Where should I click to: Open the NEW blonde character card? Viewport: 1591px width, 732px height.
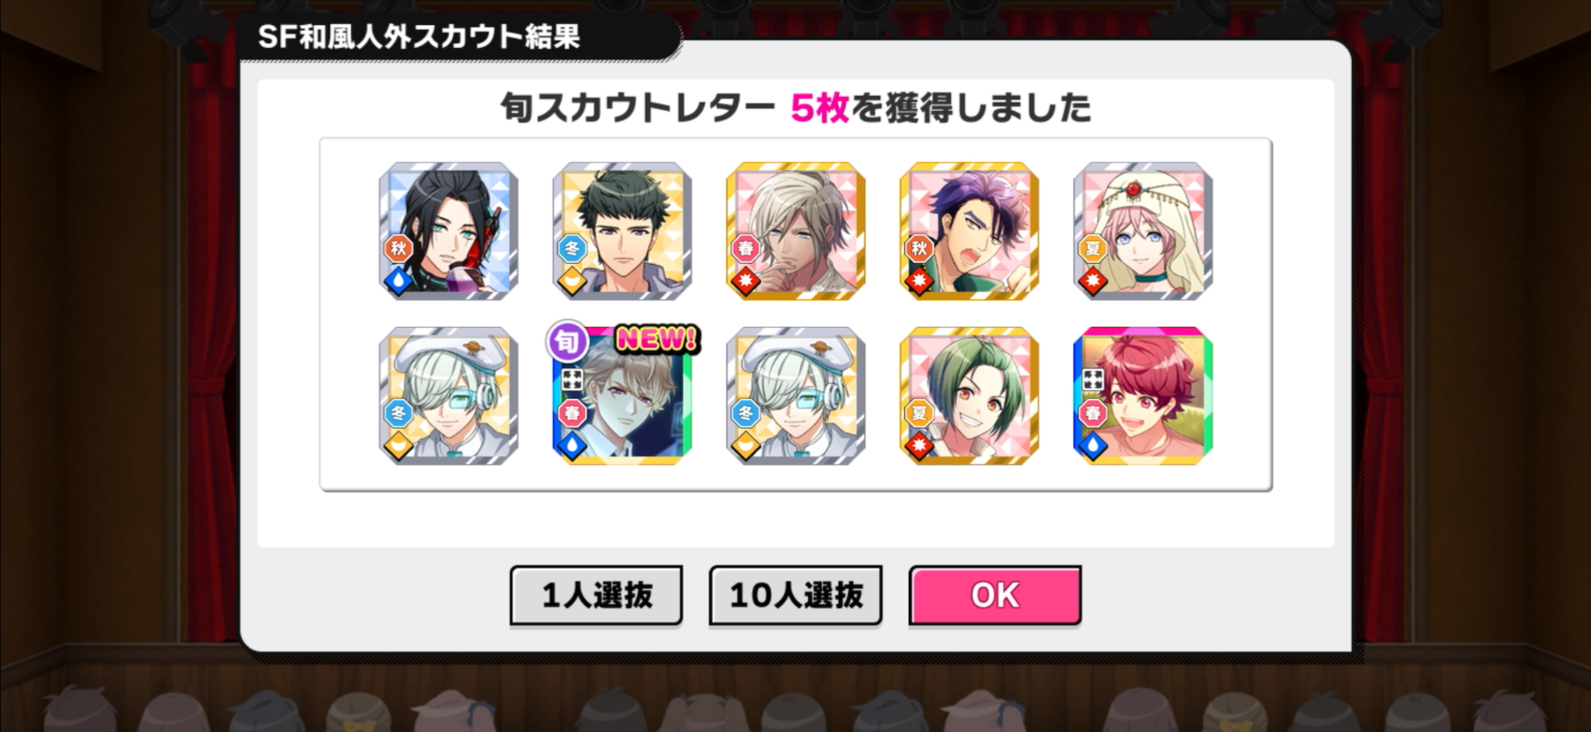[x=622, y=396]
